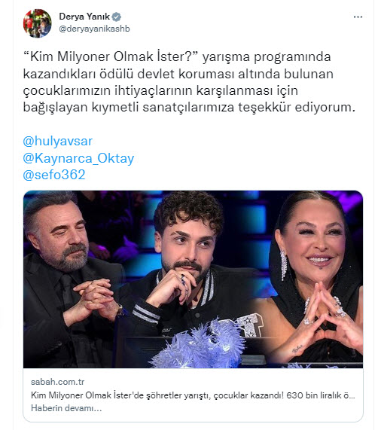
Task: Click the blue verified badge
Action: coord(117,17)
